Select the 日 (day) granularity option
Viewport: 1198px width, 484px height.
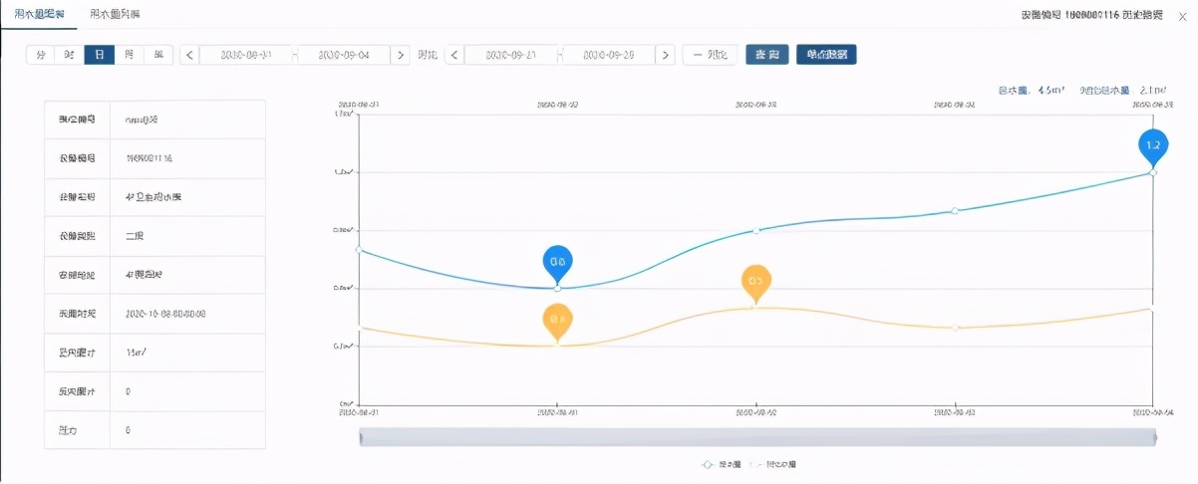pos(99,55)
